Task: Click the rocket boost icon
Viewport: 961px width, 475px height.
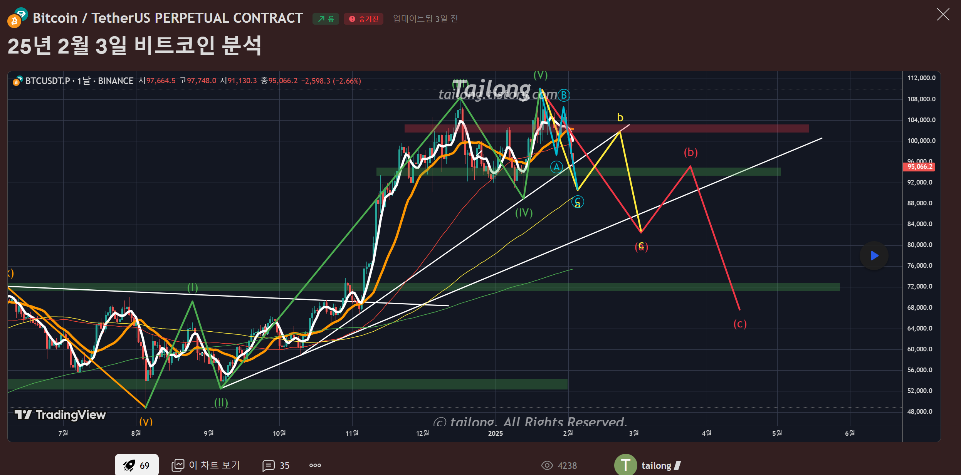Action: 129,465
